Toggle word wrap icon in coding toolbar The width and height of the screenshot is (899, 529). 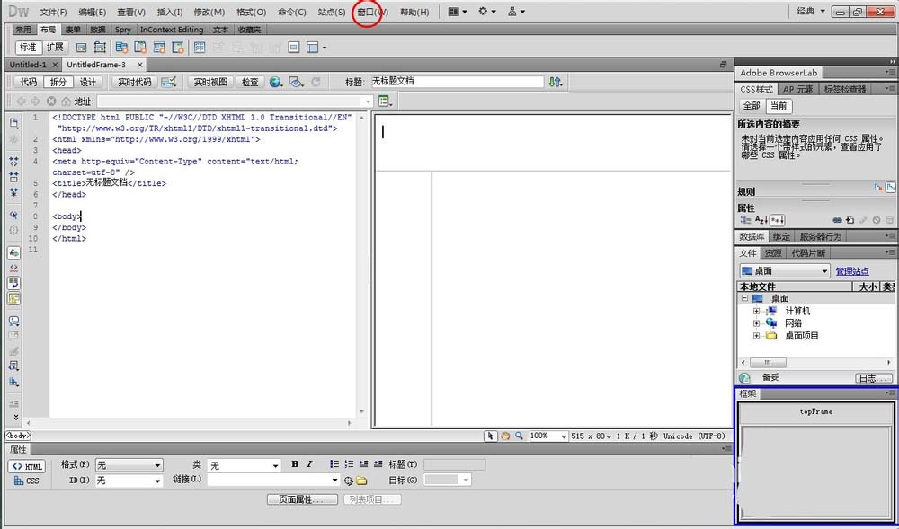[x=13, y=283]
